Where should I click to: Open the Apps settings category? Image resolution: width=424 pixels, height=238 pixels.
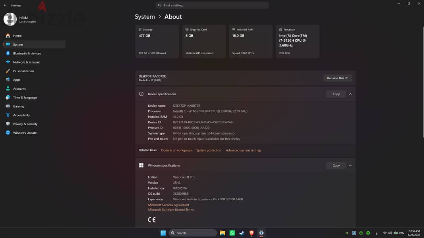coord(34,80)
